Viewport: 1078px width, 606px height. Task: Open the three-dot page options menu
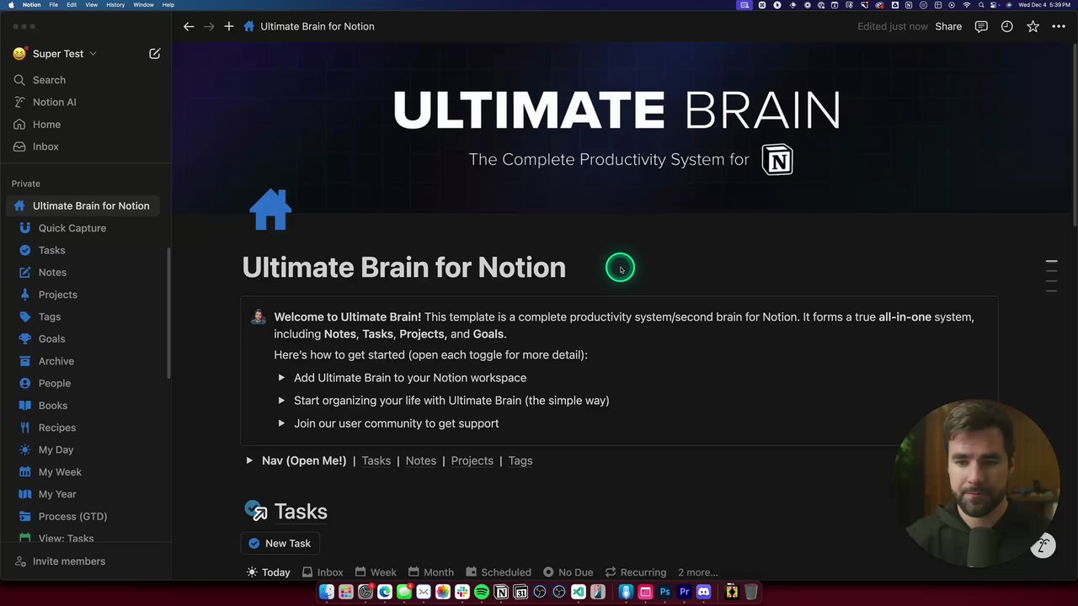(1059, 27)
